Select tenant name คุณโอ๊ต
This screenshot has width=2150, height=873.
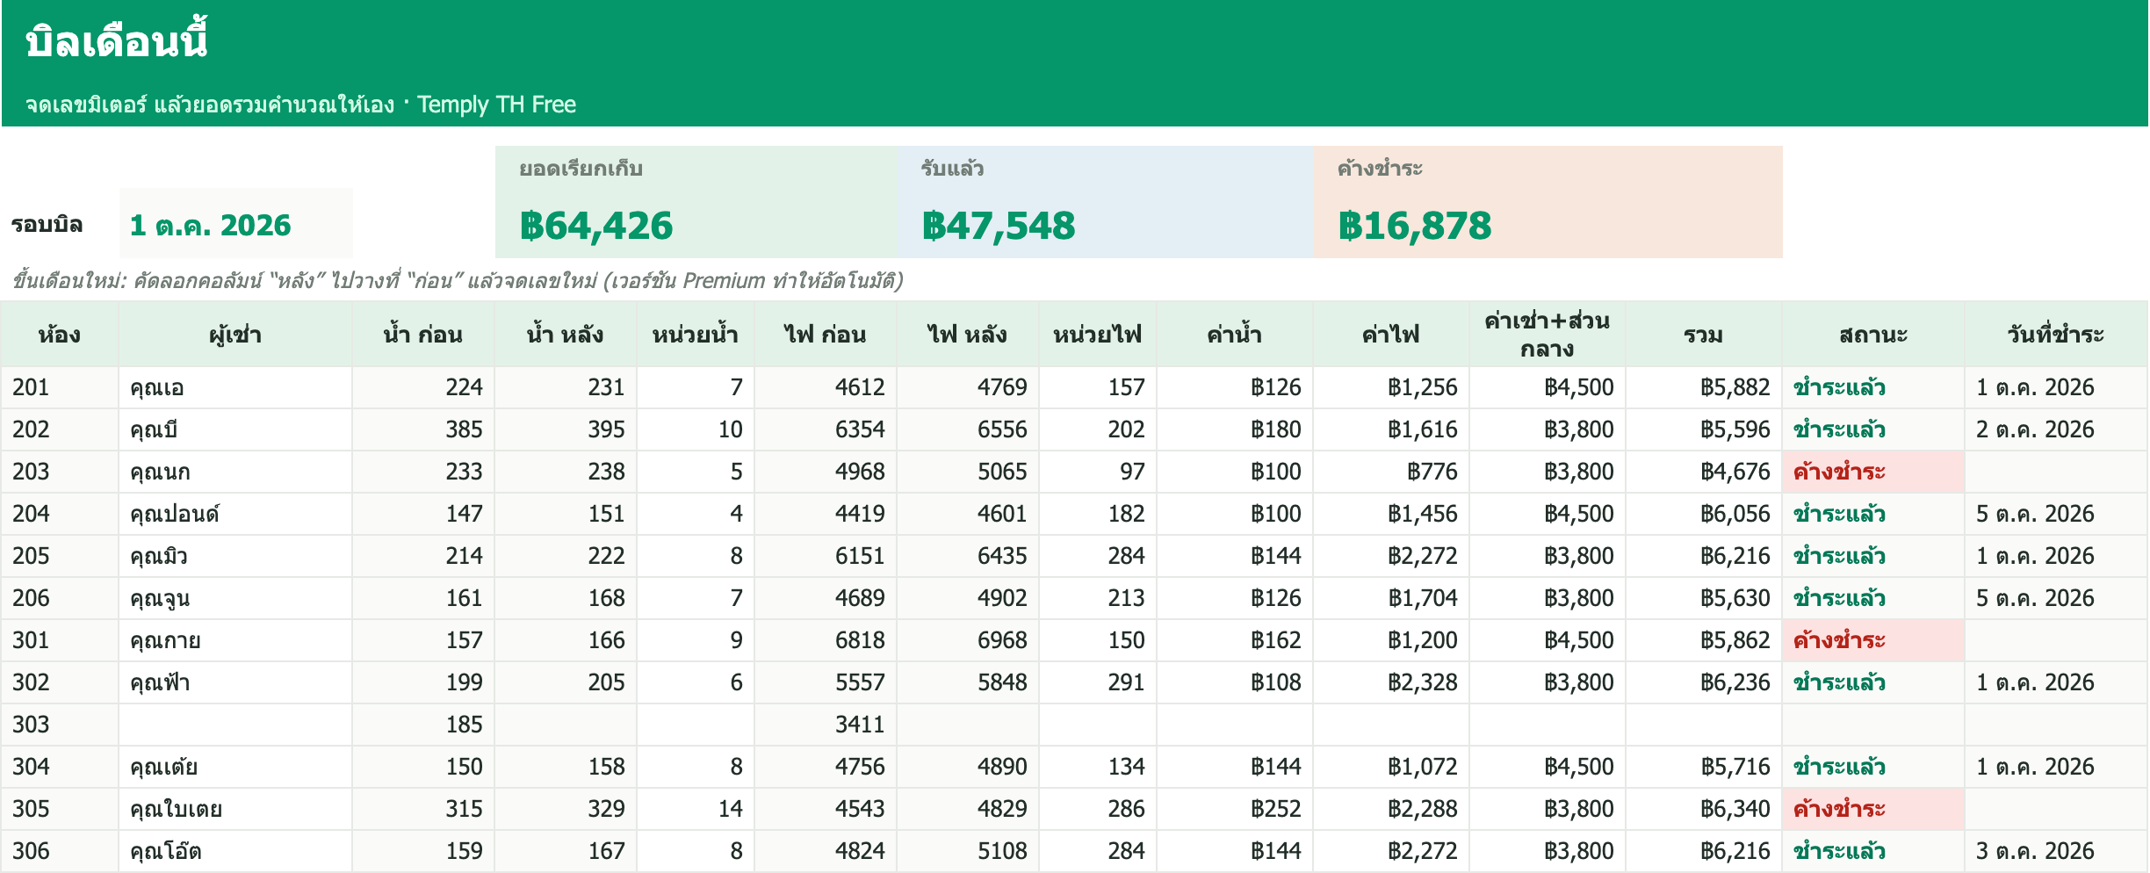click(x=235, y=851)
